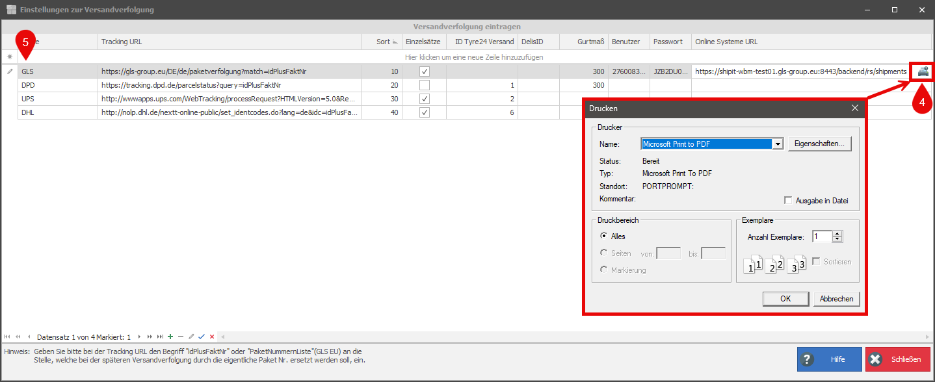
Task: Click Online Systeme URL column header
Action: click(811, 42)
